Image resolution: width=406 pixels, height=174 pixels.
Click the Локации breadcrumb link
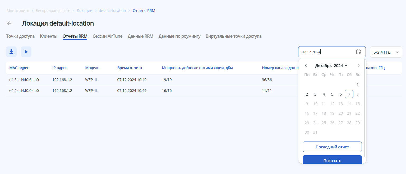coord(85,11)
